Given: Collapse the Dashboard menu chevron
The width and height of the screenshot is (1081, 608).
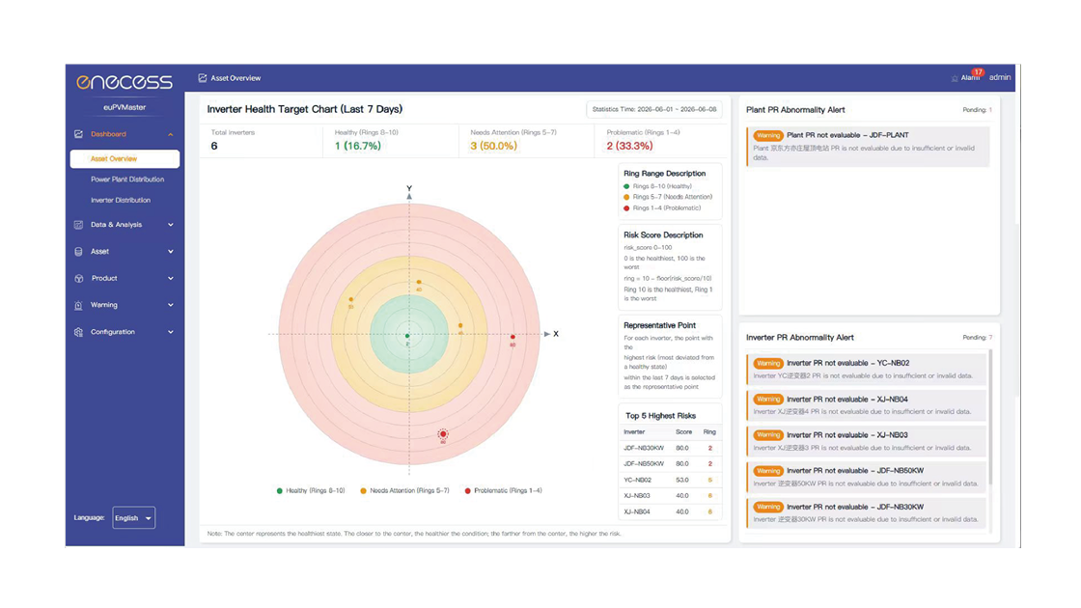Looking at the screenshot, I should tap(170, 134).
